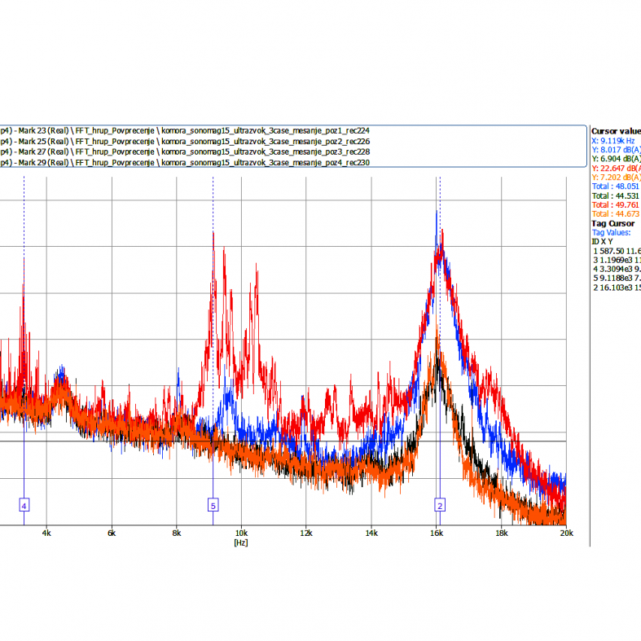The width and height of the screenshot is (641, 641).
Task: Select tag table row with 9.1188e3
Action: [x=617, y=278]
